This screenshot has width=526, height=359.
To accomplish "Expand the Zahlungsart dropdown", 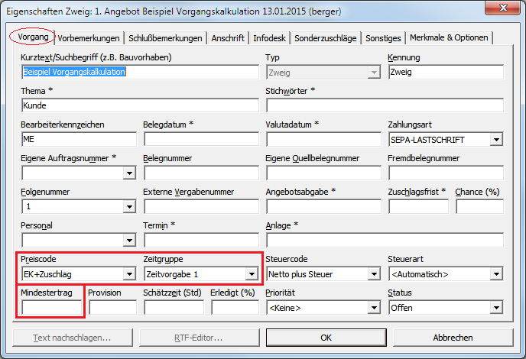I will pos(496,140).
